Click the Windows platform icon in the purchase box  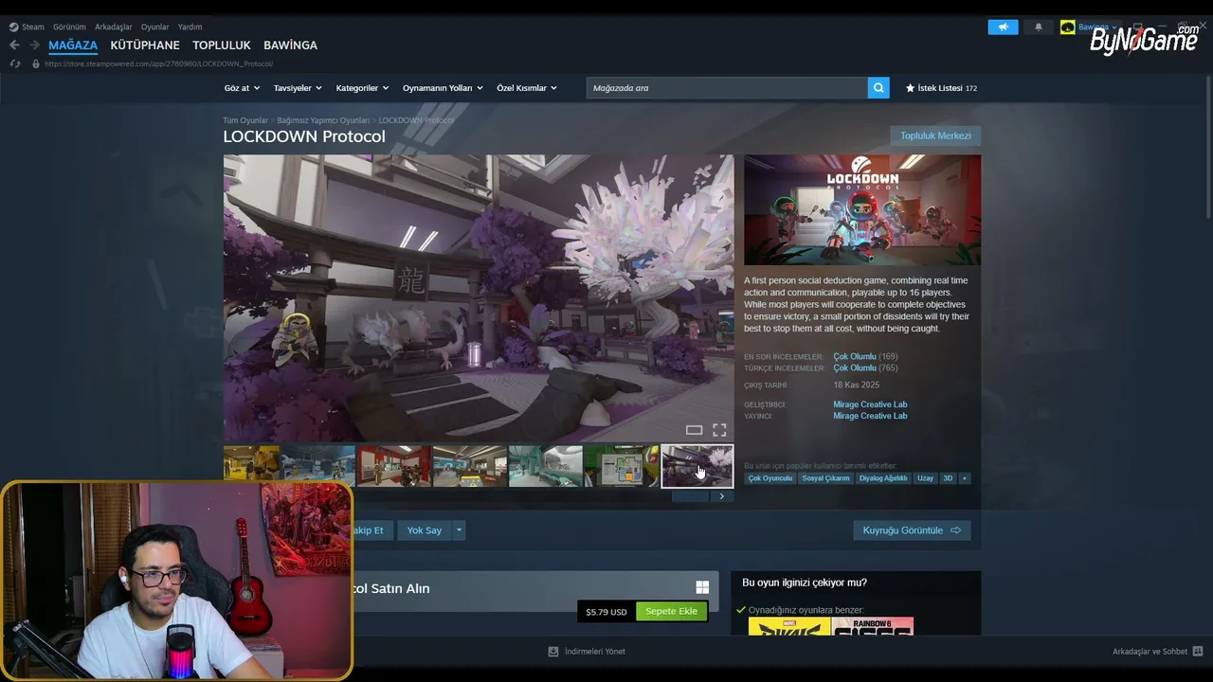click(x=702, y=587)
